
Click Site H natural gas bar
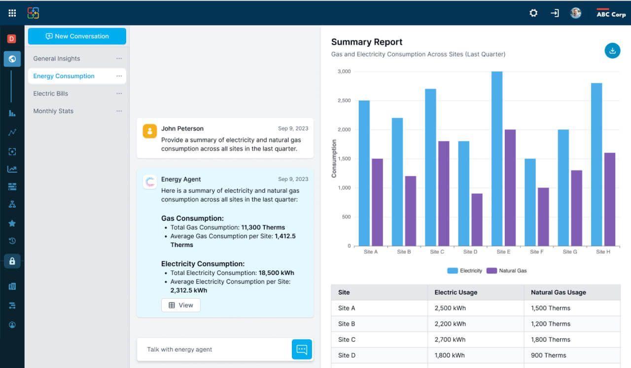610,199
